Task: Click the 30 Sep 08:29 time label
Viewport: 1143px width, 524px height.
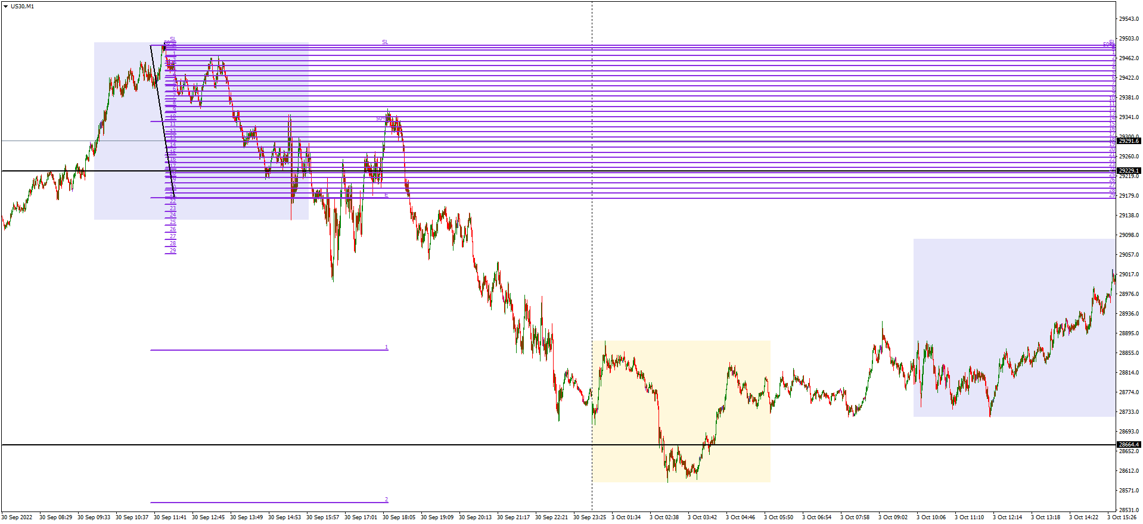Action: pos(55,517)
